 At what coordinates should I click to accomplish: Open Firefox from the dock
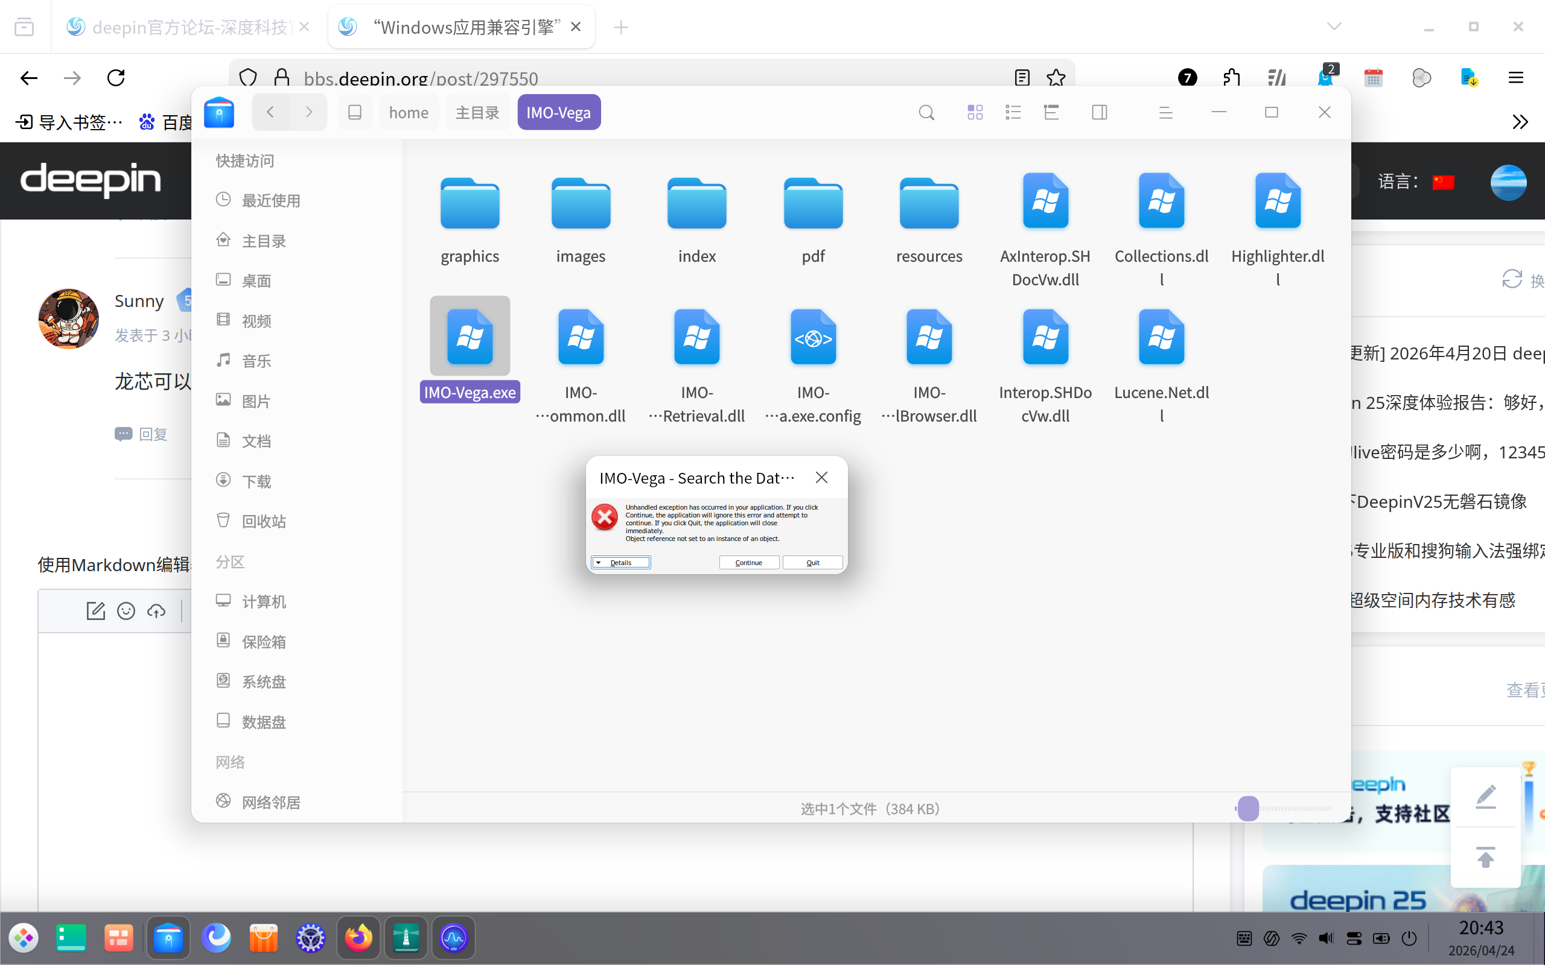358,937
